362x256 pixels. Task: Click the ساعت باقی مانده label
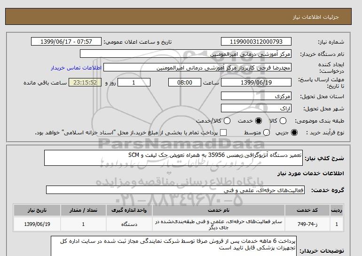(45, 83)
